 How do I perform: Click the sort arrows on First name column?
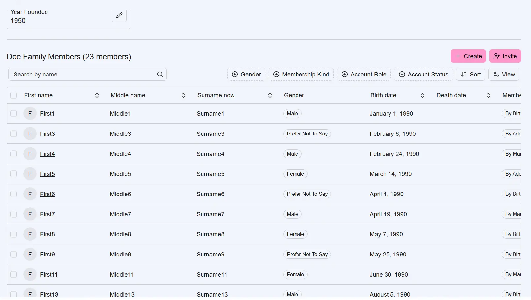pos(97,95)
